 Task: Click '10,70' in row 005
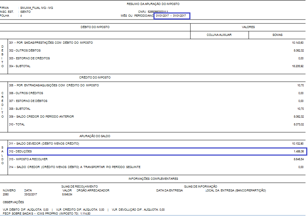point(300,85)
